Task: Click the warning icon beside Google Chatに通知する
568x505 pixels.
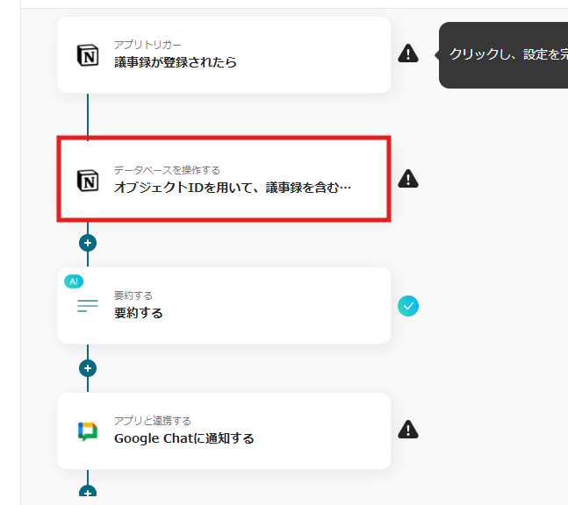Action: [x=408, y=430]
